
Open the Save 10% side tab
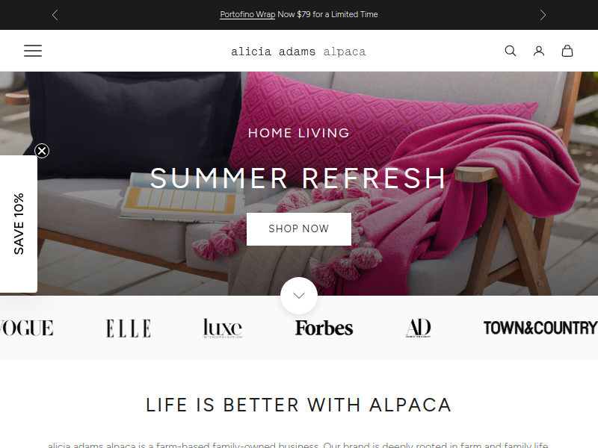pos(18,224)
